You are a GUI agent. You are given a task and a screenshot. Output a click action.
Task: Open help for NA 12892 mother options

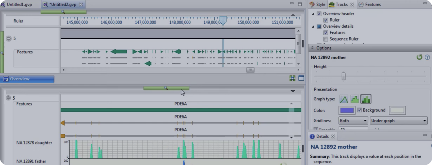coord(427,57)
